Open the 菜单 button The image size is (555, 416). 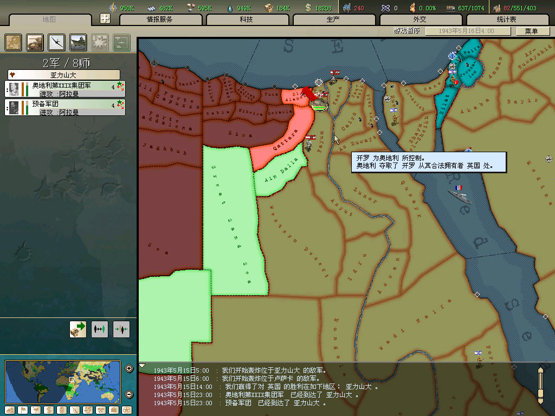tap(531, 31)
